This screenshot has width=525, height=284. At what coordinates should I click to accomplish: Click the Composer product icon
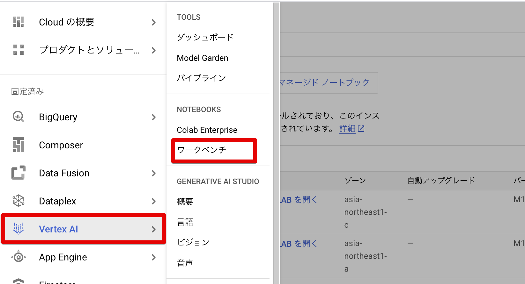point(18,145)
